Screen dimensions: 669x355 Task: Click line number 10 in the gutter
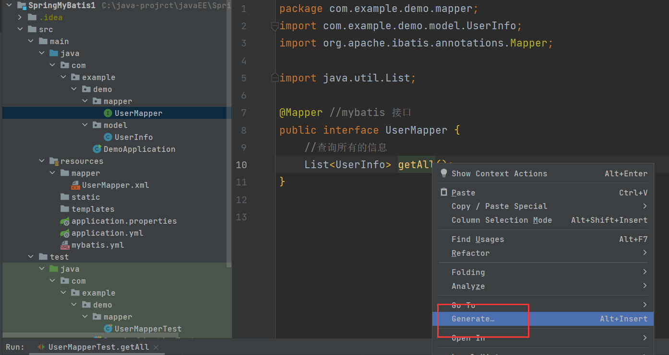[x=241, y=165]
